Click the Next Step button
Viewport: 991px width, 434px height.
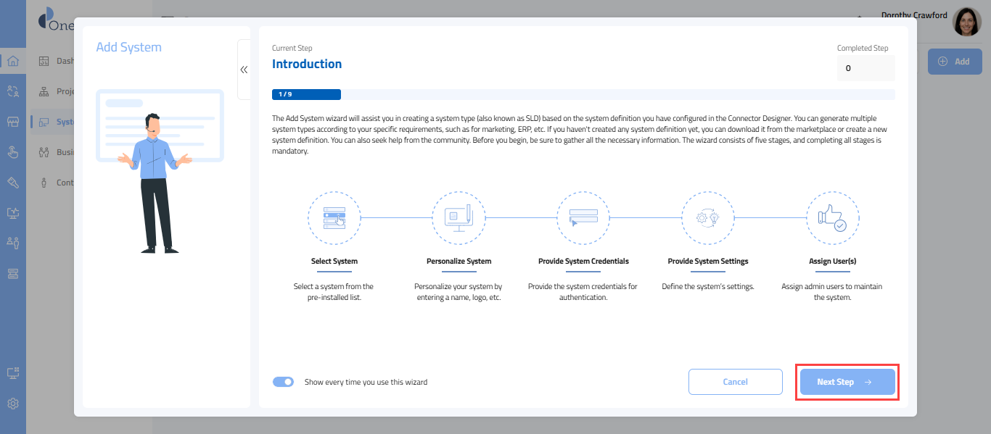coord(847,382)
